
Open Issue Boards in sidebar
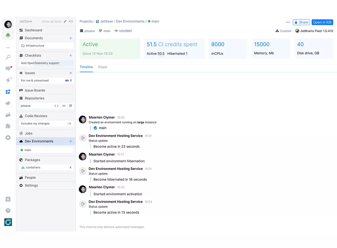[46, 90]
